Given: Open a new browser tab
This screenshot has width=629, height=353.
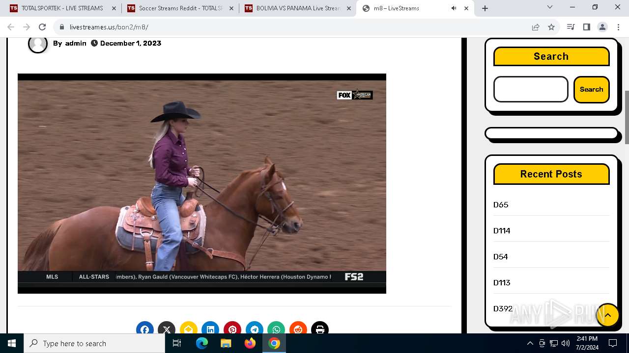Looking at the screenshot, I should [x=485, y=8].
